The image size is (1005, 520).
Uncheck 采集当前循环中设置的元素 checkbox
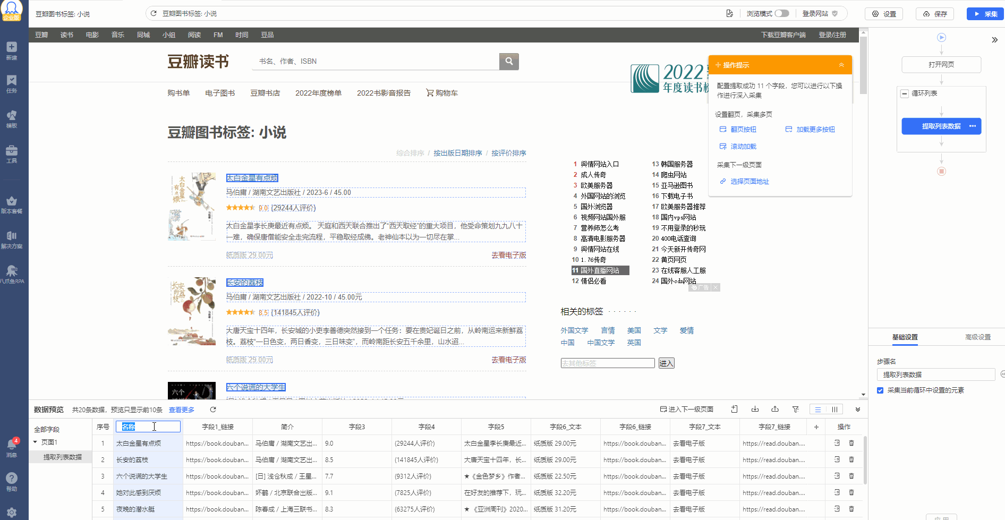coord(880,390)
